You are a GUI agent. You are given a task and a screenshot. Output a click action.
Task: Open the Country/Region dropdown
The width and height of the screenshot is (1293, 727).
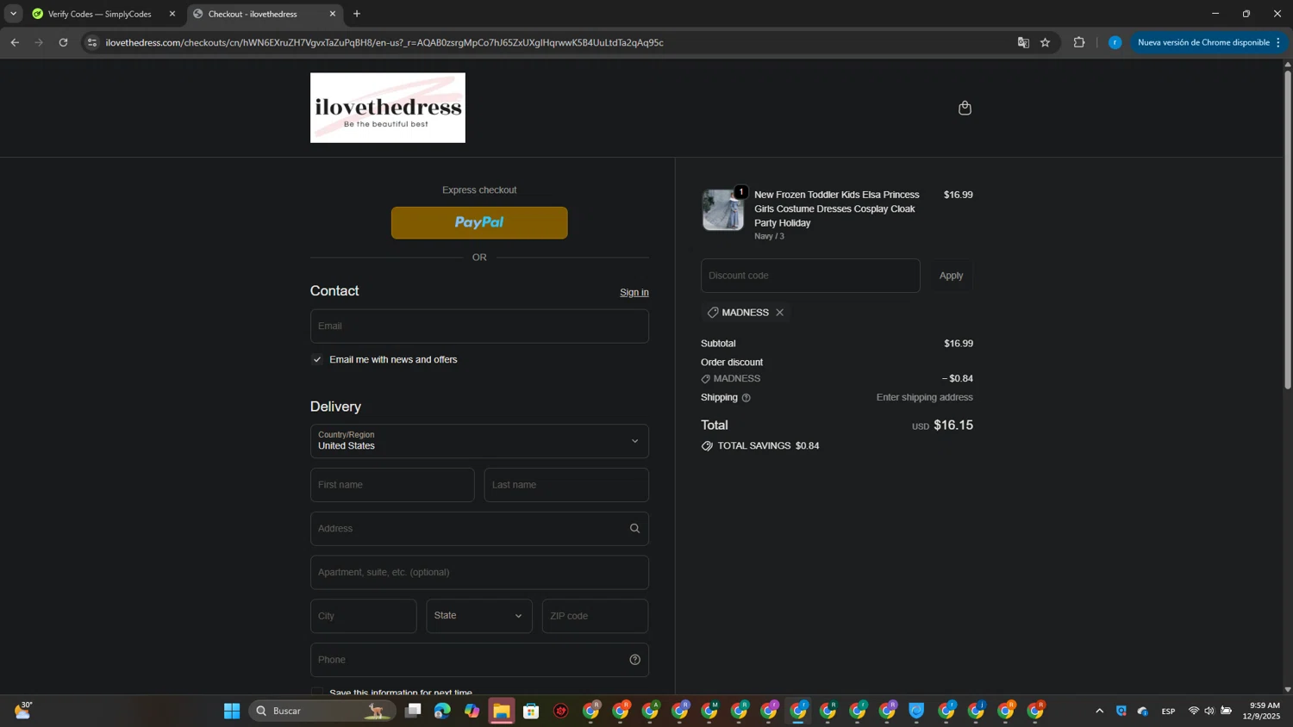pyautogui.click(x=479, y=441)
